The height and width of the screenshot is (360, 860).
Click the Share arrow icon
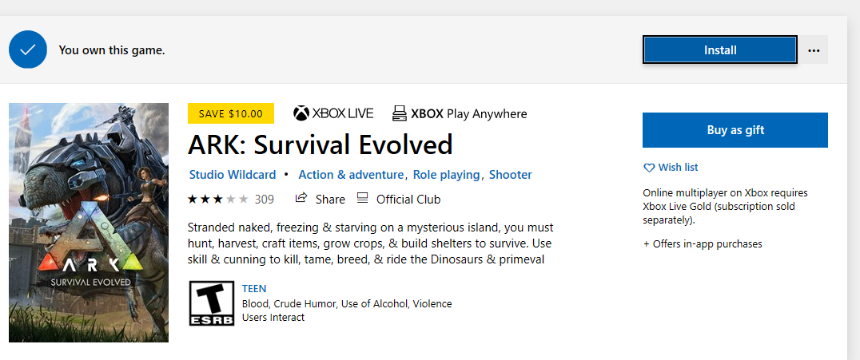pos(301,198)
